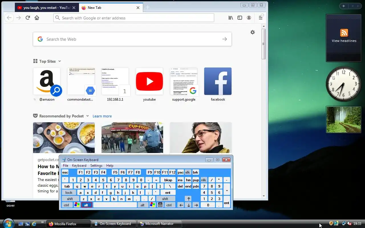Toggle the slk scroll lock key
The height and width of the screenshot is (228, 365).
tap(188, 172)
